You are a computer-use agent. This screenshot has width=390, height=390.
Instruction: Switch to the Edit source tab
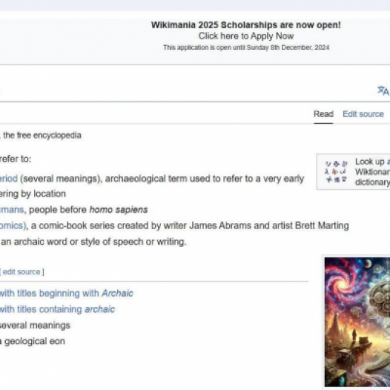(363, 114)
